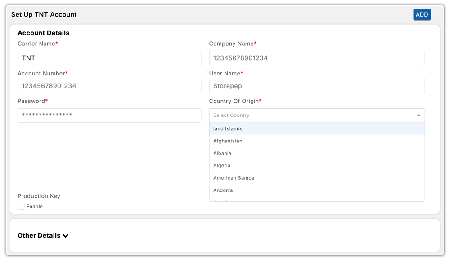Select Andorra in the country list
The height and width of the screenshot is (261, 450).
pos(317,190)
